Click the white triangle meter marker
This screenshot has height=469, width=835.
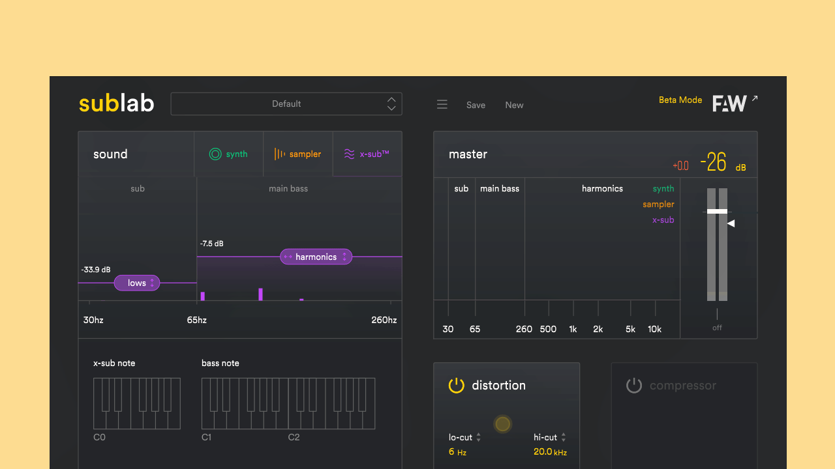[731, 223]
